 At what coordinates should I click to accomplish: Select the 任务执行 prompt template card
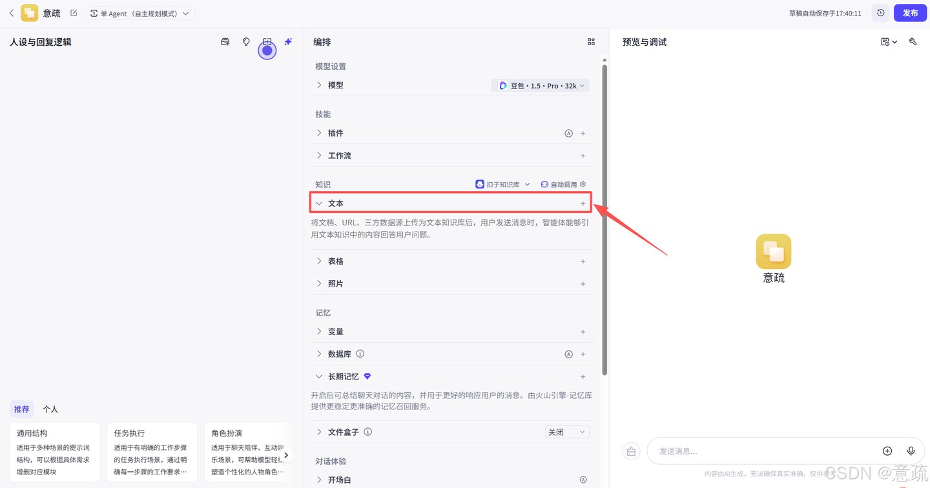[152, 452]
